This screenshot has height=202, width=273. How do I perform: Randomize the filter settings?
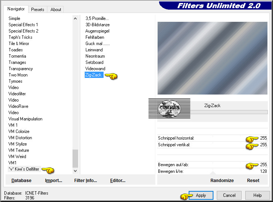(x=222, y=181)
